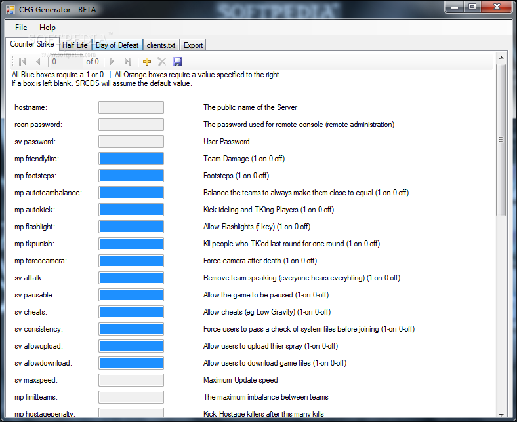The height and width of the screenshot is (422, 517).
Task: Click the sv allowdownload blue box
Action: pyautogui.click(x=131, y=363)
